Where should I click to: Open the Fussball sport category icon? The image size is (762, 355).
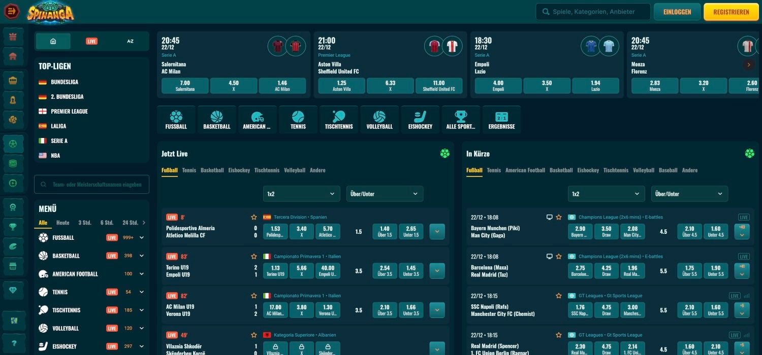click(x=176, y=119)
